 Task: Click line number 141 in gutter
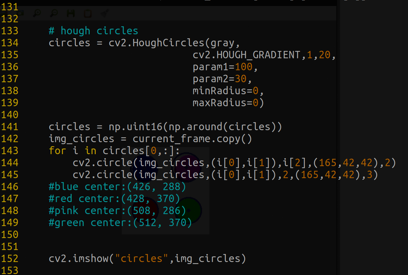tap(10, 127)
